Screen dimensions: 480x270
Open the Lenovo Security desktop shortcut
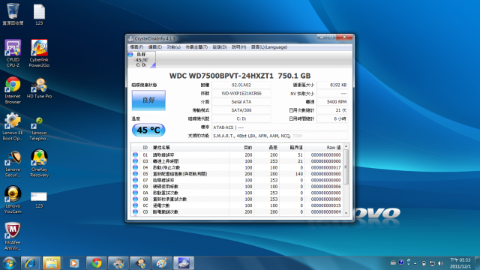[x=13, y=163]
